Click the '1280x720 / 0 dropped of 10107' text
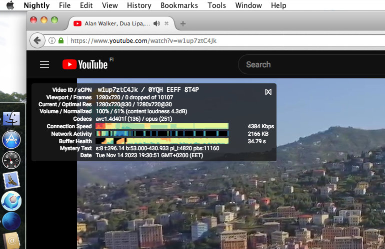The width and height of the screenshot is (385, 249). (x=134, y=97)
